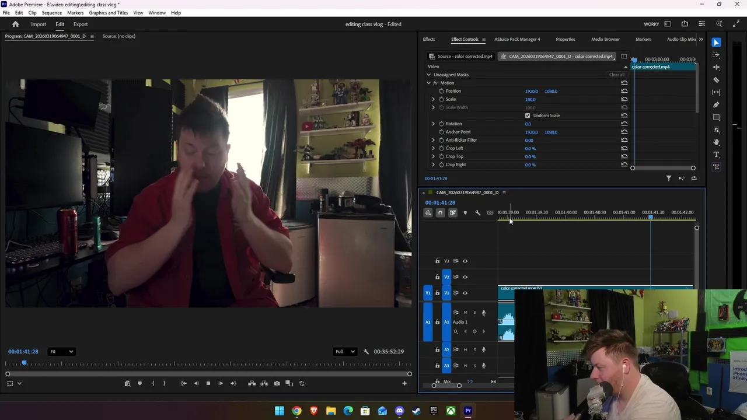Click export frame icon in Effect Controls
Viewport: 747px width, 420px height.
[x=694, y=178]
